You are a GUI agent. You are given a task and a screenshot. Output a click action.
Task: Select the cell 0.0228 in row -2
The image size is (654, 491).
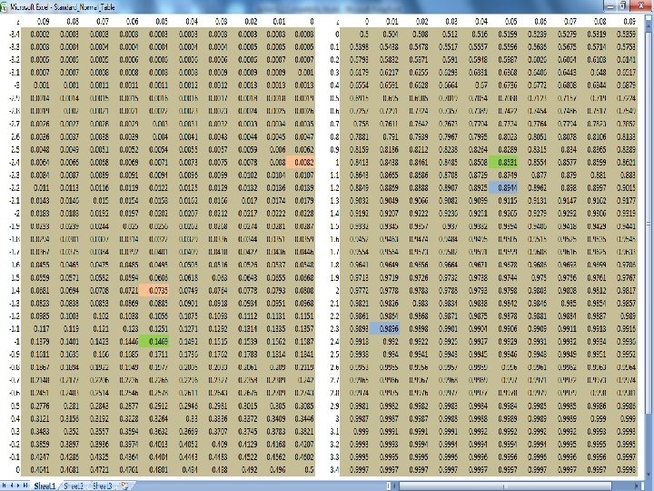coord(304,214)
